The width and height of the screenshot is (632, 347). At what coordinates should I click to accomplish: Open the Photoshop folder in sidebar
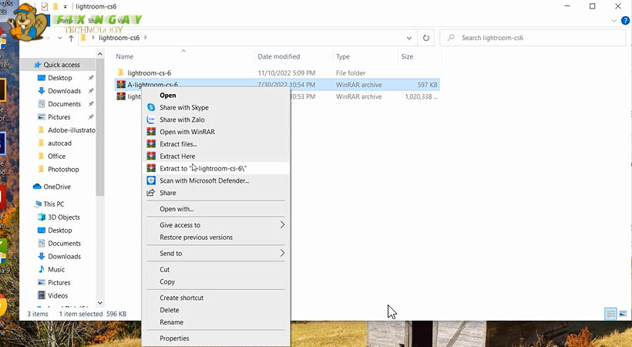tap(63, 169)
